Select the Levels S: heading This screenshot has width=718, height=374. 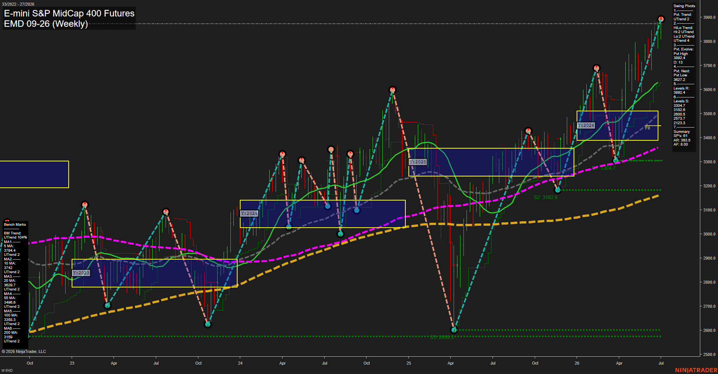681,101
